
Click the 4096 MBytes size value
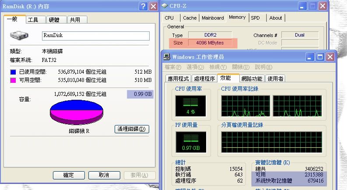(210, 43)
